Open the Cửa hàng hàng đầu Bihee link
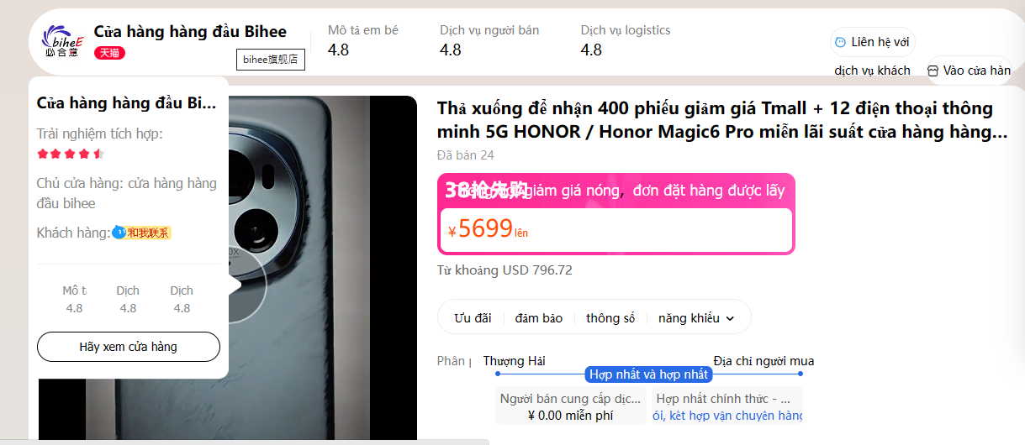 190,32
